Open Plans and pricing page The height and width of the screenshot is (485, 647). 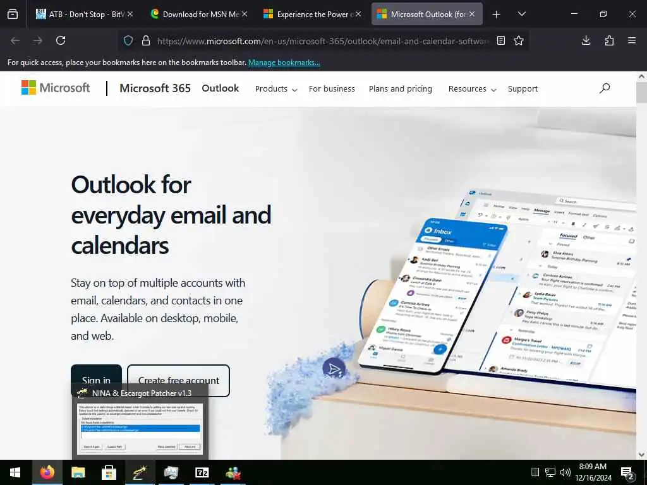[400, 89]
